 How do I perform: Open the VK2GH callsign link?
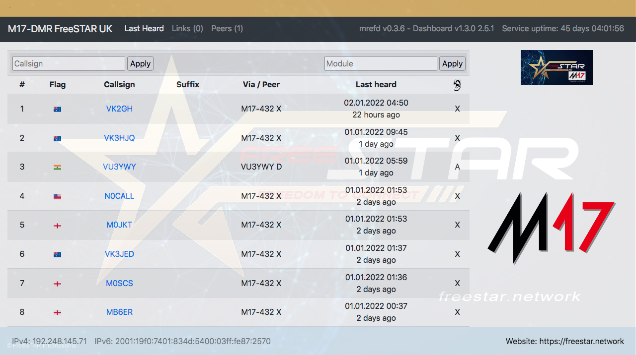pos(119,109)
